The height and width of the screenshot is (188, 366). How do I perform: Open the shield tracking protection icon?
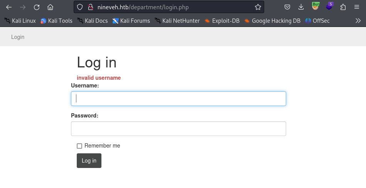coord(80,7)
